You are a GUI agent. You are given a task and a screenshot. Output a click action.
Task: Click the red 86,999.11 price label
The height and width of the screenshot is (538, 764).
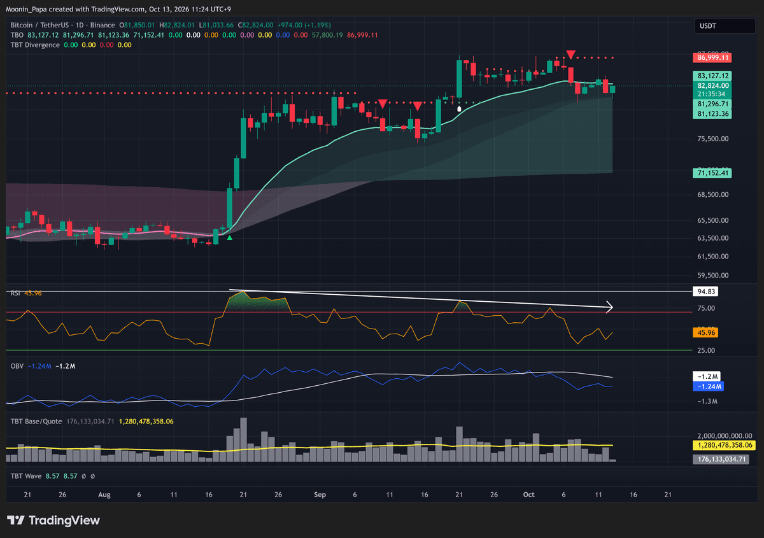point(713,57)
